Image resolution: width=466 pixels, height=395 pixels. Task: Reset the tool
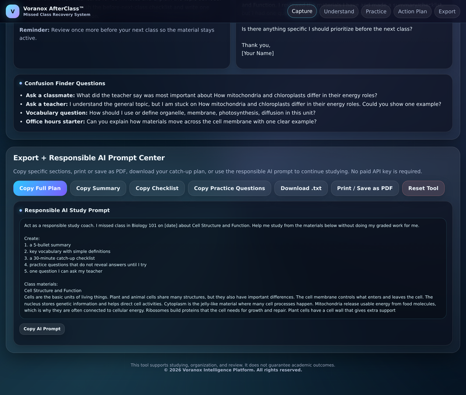click(x=423, y=188)
